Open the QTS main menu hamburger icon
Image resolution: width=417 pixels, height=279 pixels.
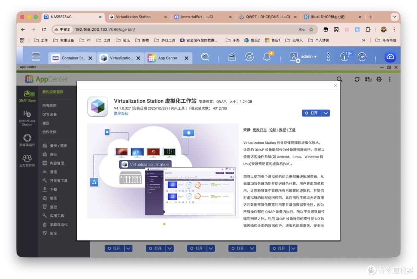[x=36, y=57]
